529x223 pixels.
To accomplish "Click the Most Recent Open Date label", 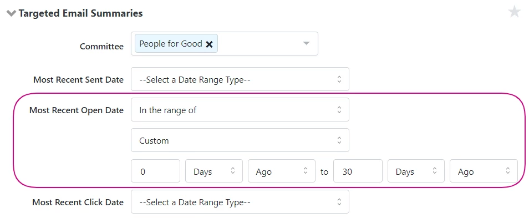I will pyautogui.click(x=77, y=110).
